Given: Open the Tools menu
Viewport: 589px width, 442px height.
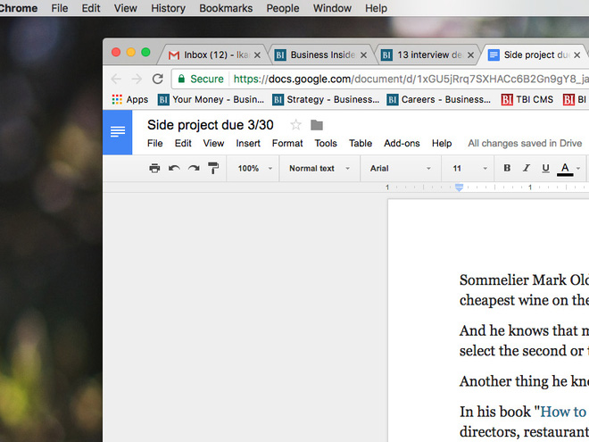Looking at the screenshot, I should (326, 143).
